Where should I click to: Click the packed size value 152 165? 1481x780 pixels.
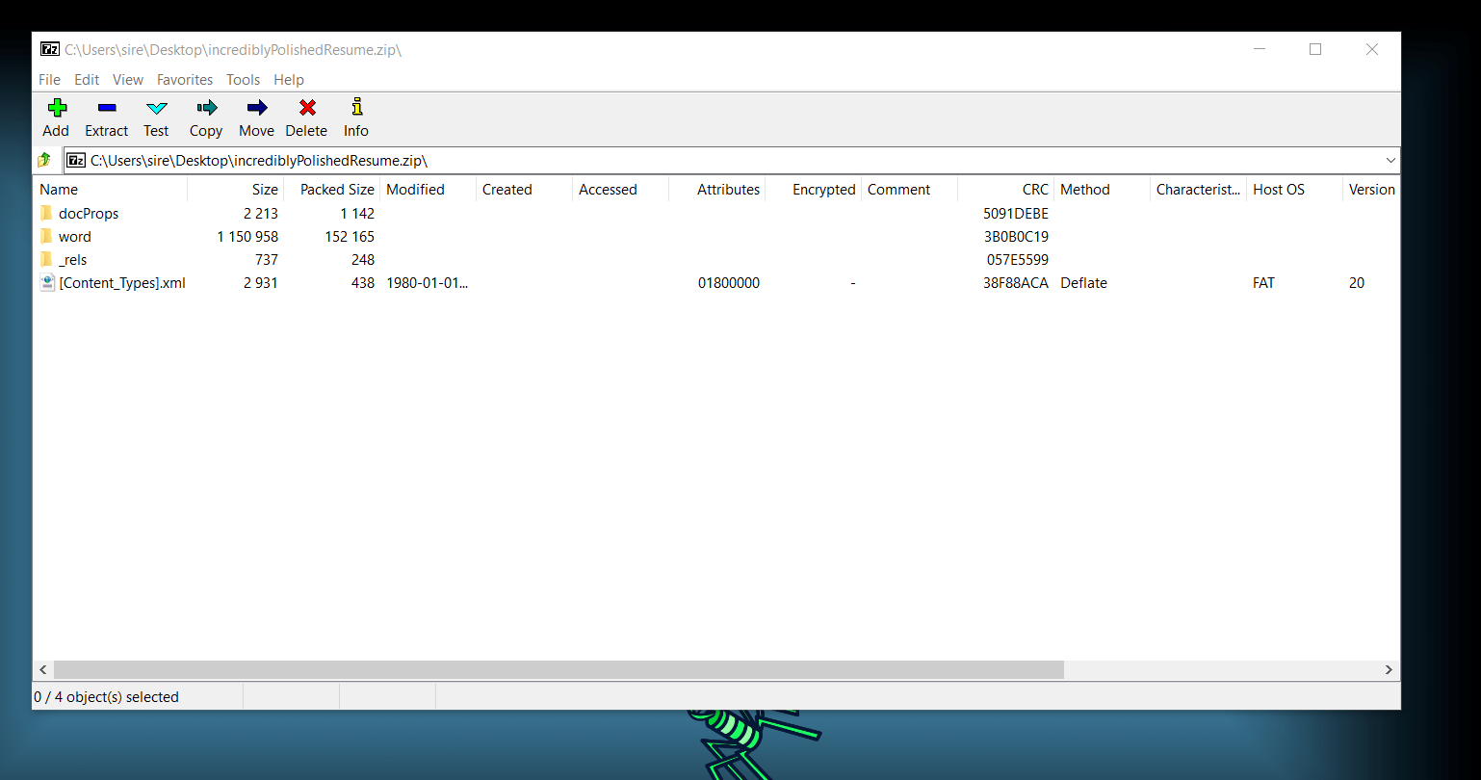pos(350,237)
